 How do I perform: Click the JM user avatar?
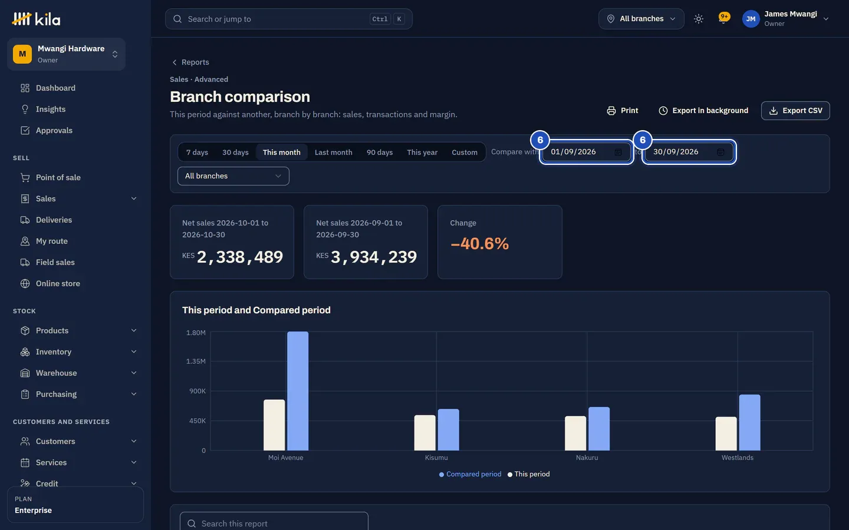(x=751, y=19)
